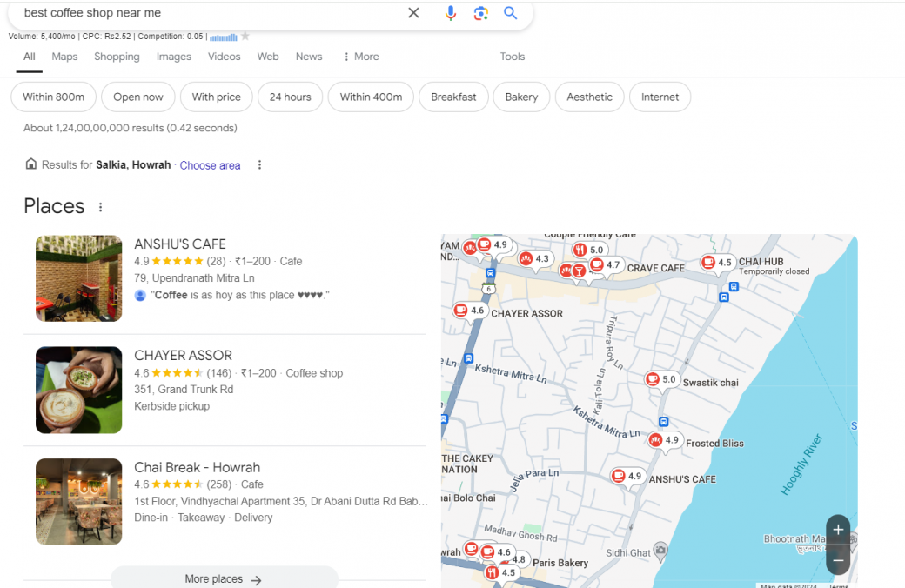This screenshot has height=588, width=905.
Task: Click the Sidhi Ghat camera landmark icon
Action: tap(660, 550)
